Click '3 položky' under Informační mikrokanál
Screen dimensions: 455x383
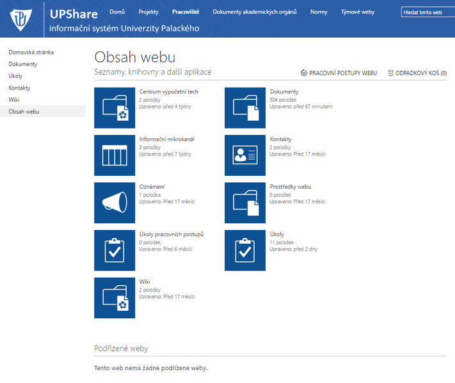click(x=150, y=147)
